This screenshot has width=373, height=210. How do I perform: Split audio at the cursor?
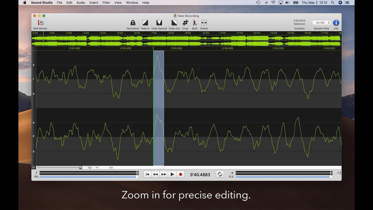pos(195,23)
